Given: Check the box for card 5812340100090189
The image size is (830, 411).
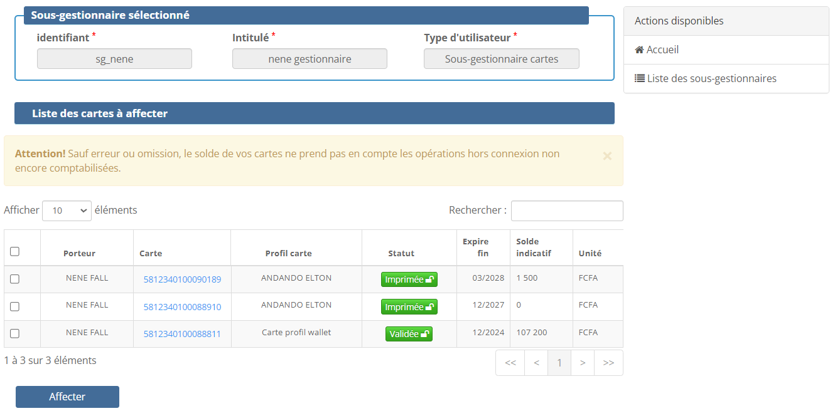Looking at the screenshot, I should (x=15, y=279).
